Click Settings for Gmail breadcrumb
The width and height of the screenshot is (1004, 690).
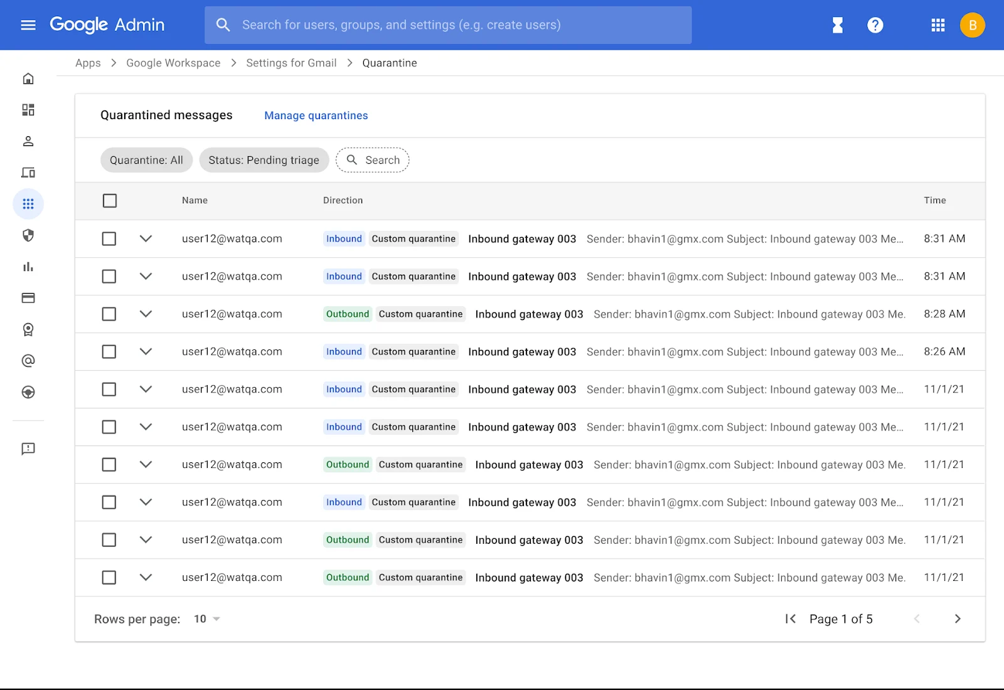291,63
